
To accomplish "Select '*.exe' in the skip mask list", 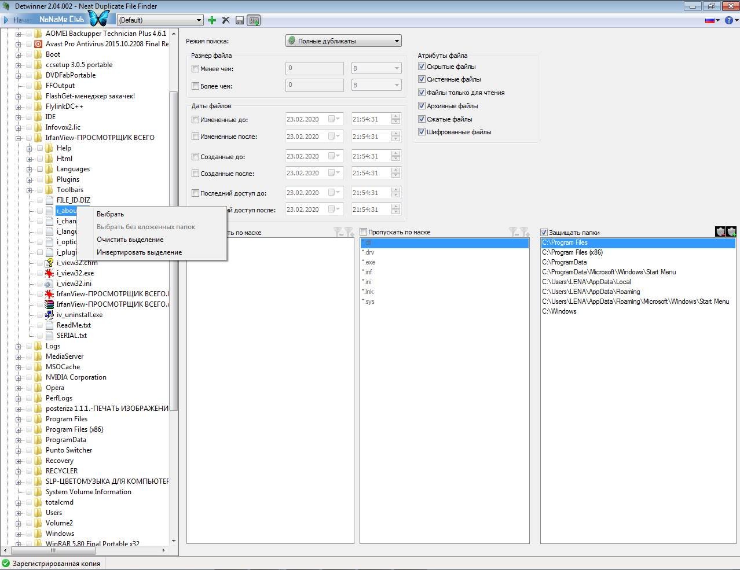I will [368, 262].
